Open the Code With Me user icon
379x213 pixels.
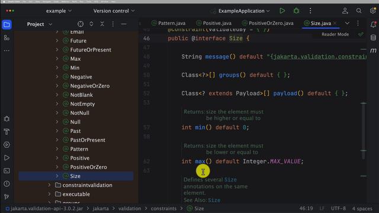point(345,11)
